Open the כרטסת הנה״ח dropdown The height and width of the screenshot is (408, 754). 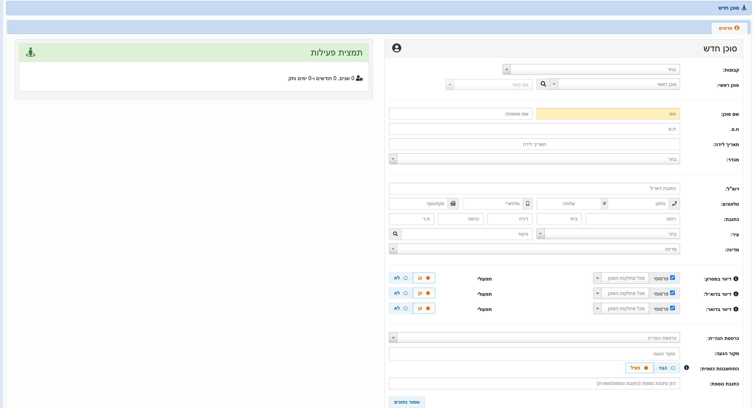[535, 338]
